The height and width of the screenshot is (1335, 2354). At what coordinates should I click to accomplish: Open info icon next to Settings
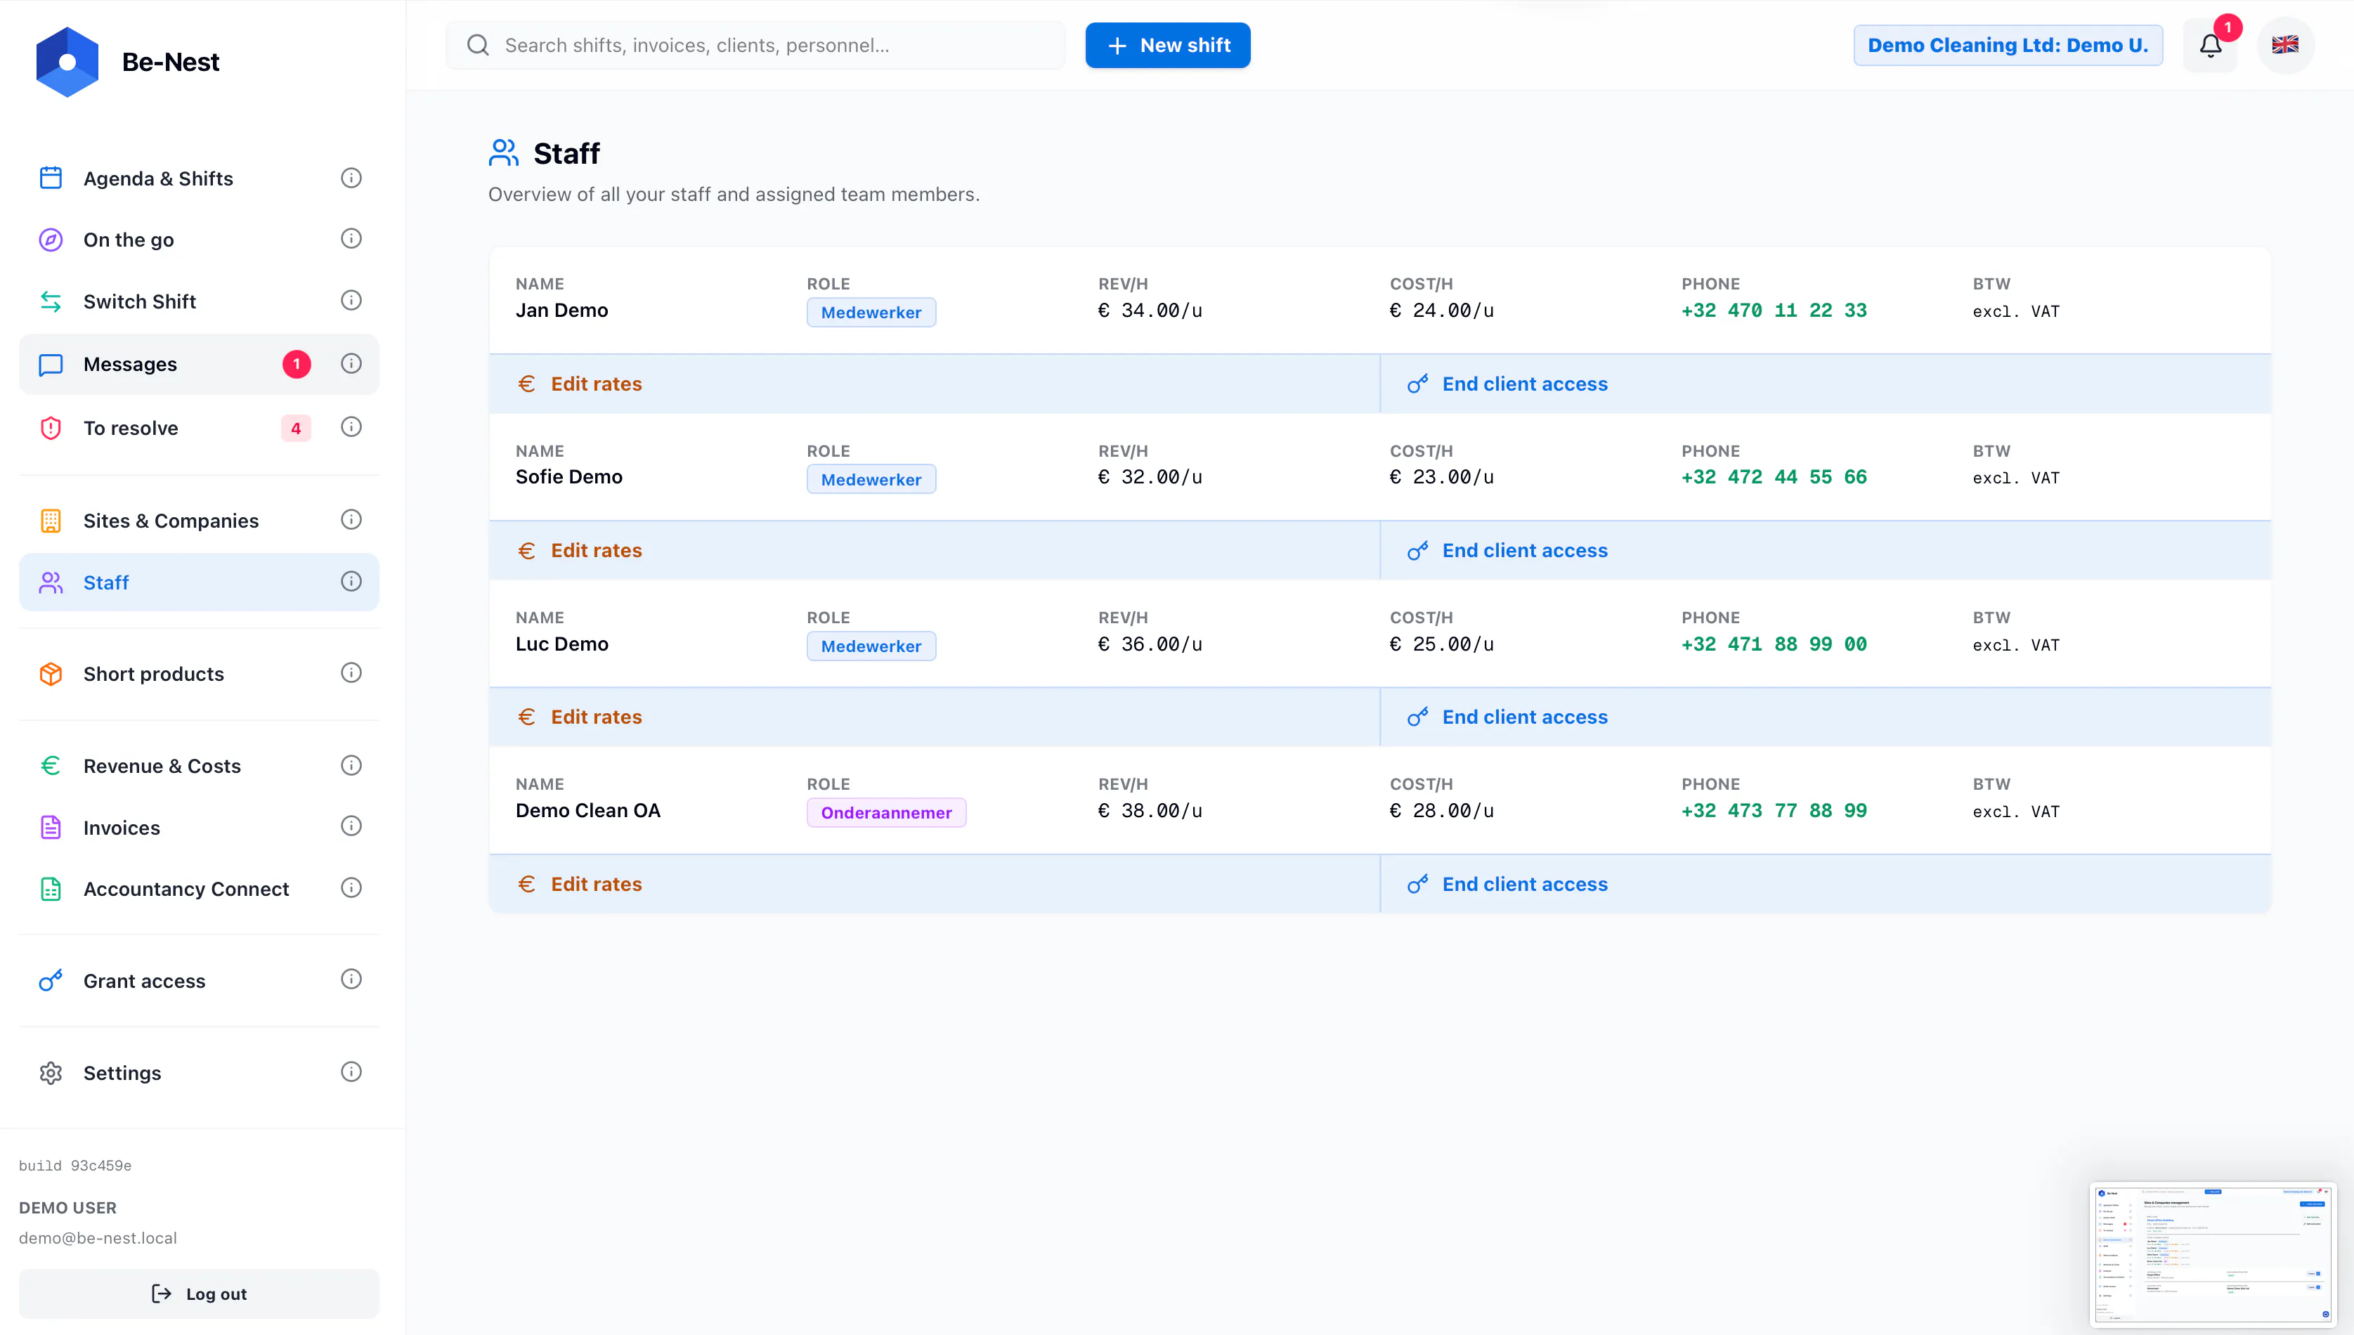pos(351,1072)
